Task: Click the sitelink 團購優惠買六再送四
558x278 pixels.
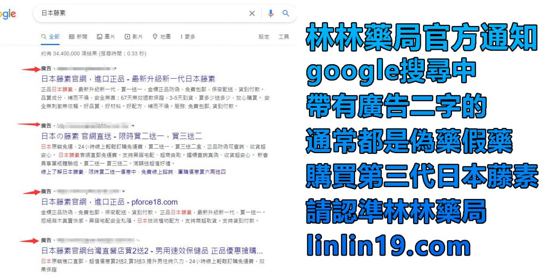Action: (x=202, y=172)
